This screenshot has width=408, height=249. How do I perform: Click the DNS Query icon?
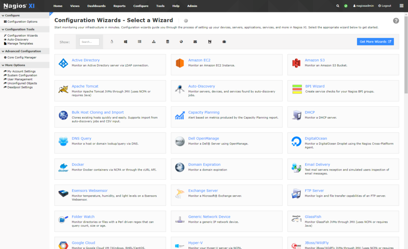[63, 141]
